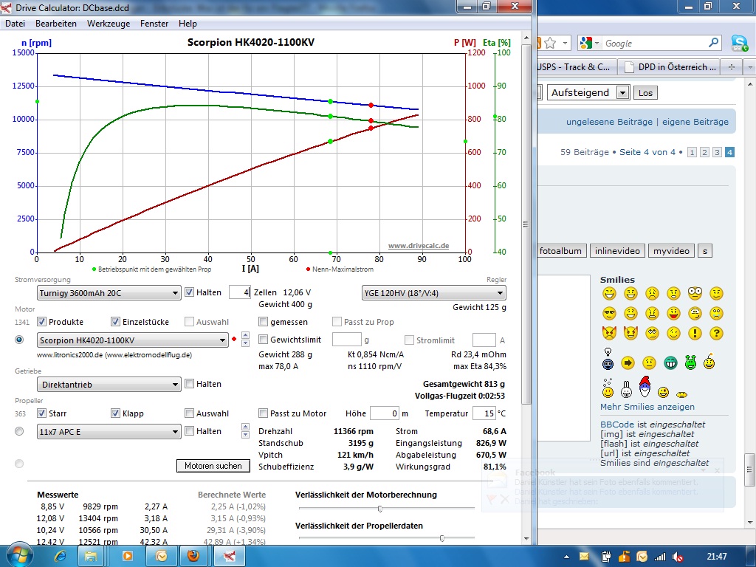Toggle the Produkte checkbox
Viewport: 756px width, 567px height.
41,322
